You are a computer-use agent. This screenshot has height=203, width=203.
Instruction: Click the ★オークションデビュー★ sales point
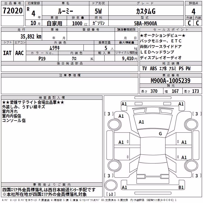click(x=163, y=35)
